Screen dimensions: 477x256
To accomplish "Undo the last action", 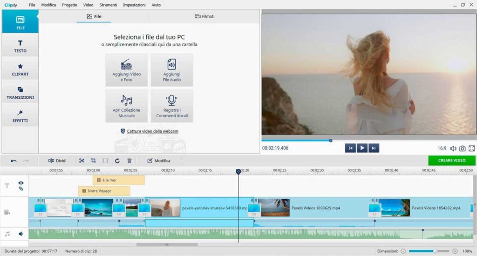I will coord(14,161).
